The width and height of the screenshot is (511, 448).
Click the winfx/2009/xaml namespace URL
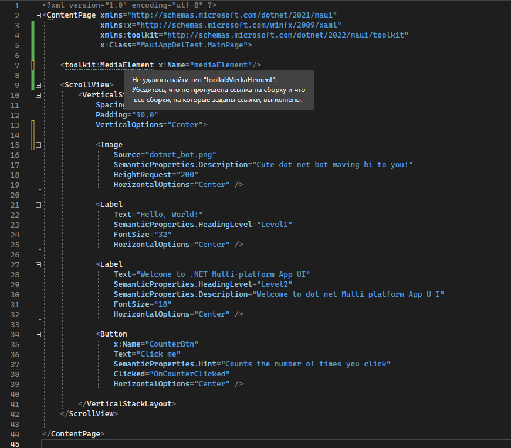coord(239,25)
